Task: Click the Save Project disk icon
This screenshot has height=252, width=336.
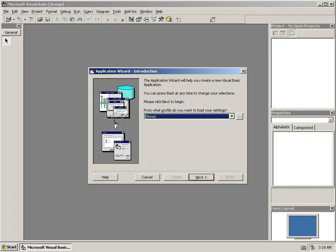Action: coord(48,19)
